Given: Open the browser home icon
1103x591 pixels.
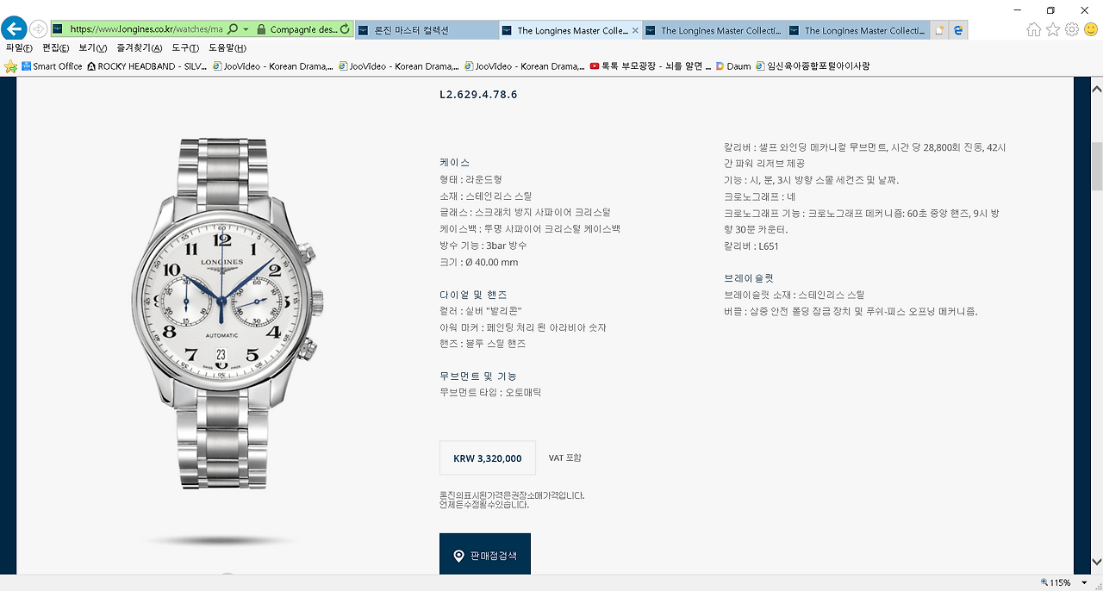Looking at the screenshot, I should click(1034, 29).
